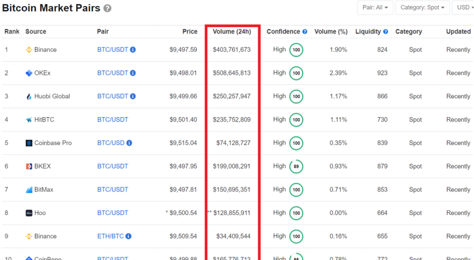Viewport: 474px width, 260px height.
Task: Click the volume $508,645,813
Action: (x=232, y=73)
